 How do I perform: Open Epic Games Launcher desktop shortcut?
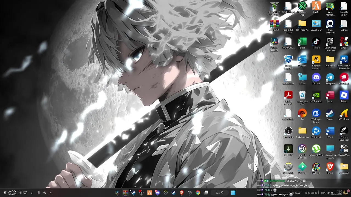pyautogui.click(x=330, y=45)
